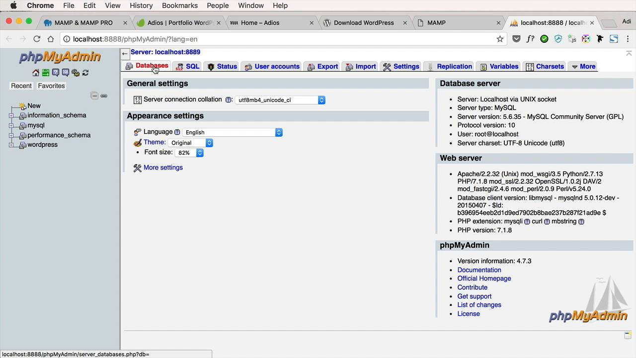Click the help icon after mysqli extension
Image resolution: width=636 pixels, height=358 pixels.
[x=527, y=222]
